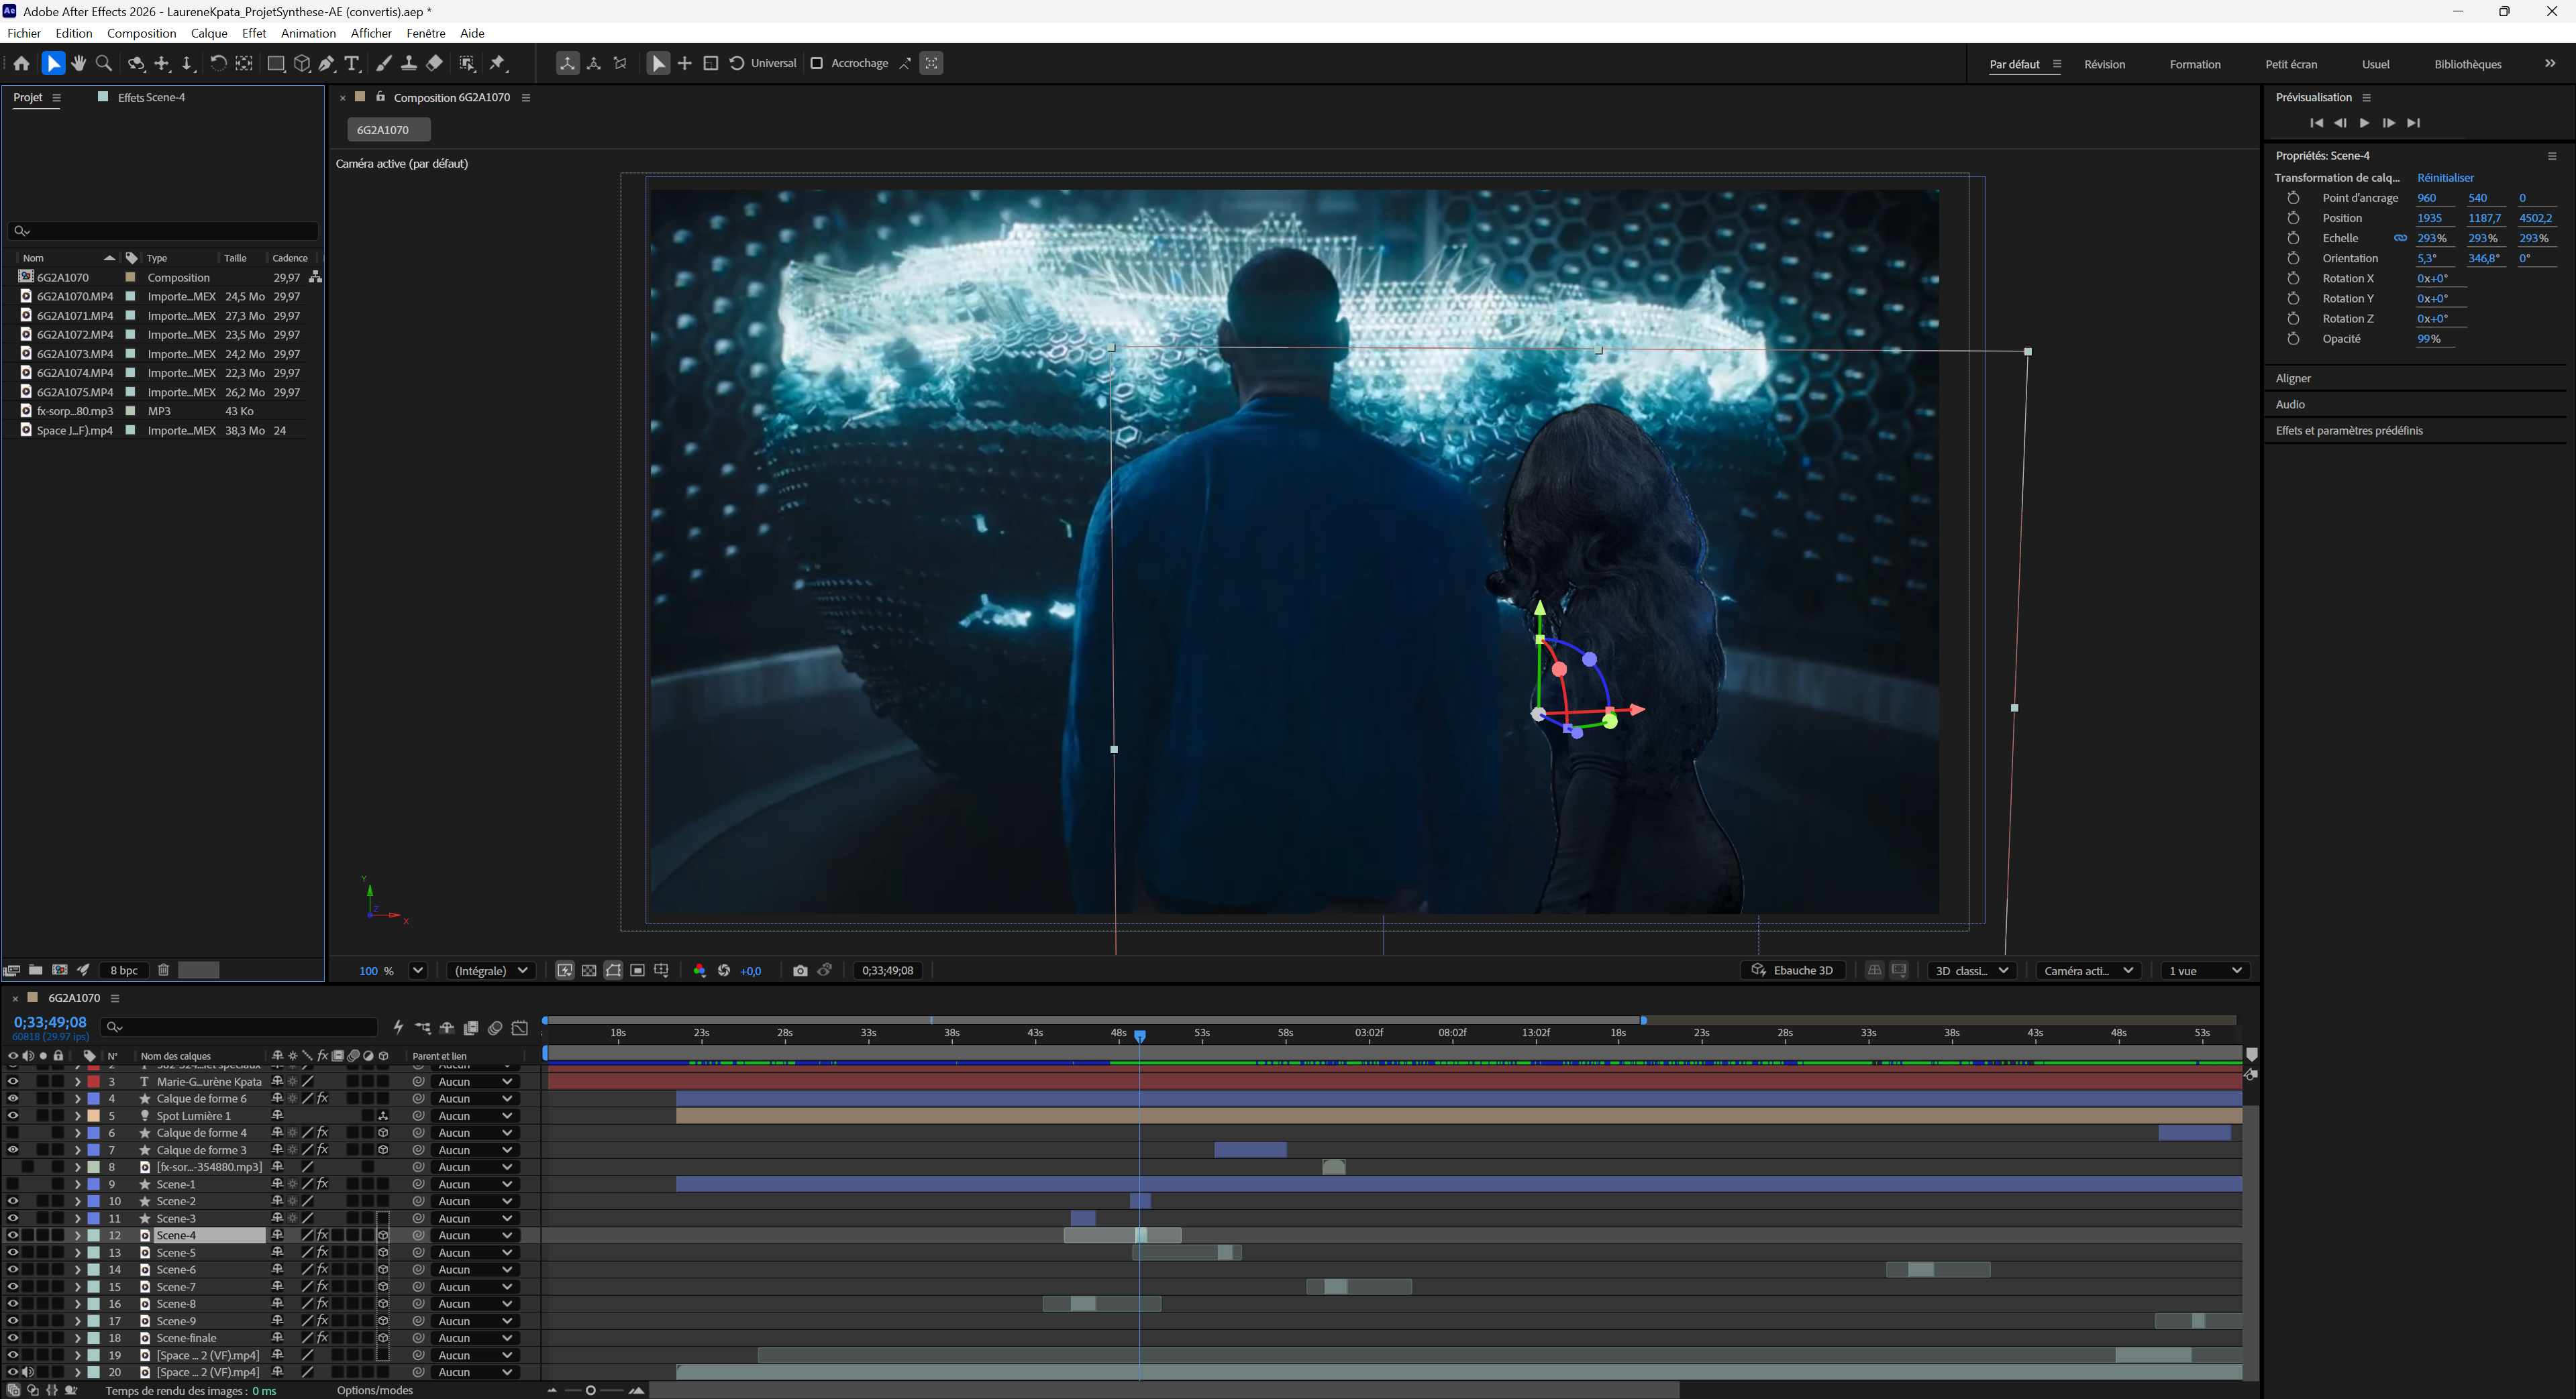Select the Rotation tool

coord(217,64)
